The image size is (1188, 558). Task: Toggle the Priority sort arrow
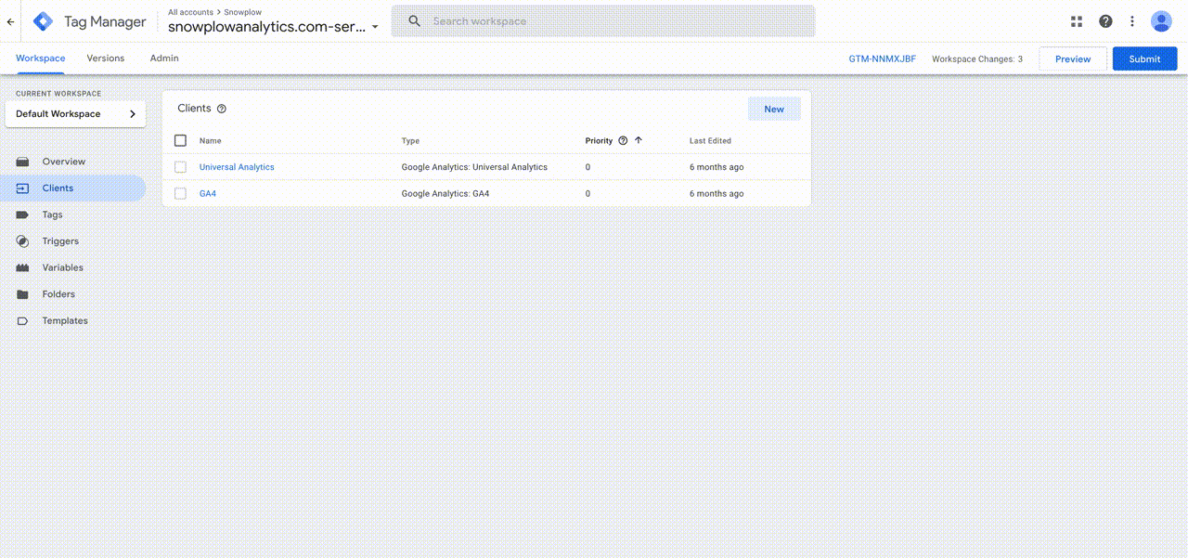(x=637, y=140)
